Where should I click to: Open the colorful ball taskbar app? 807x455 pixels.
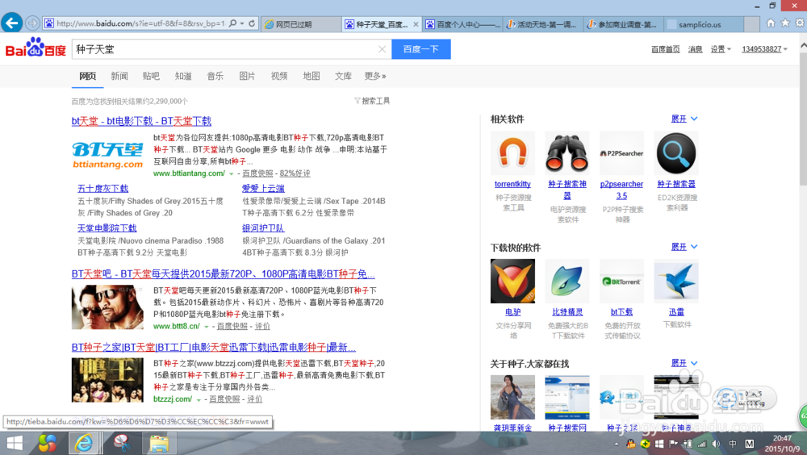coord(47,443)
